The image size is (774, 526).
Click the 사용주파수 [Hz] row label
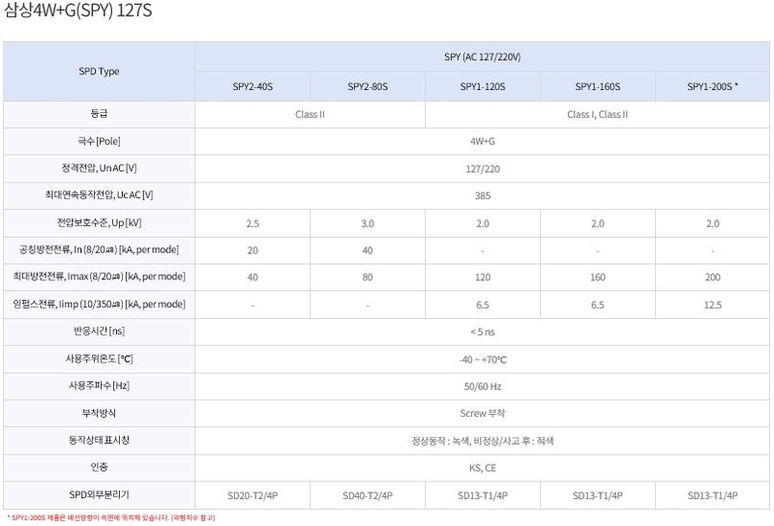click(x=100, y=386)
